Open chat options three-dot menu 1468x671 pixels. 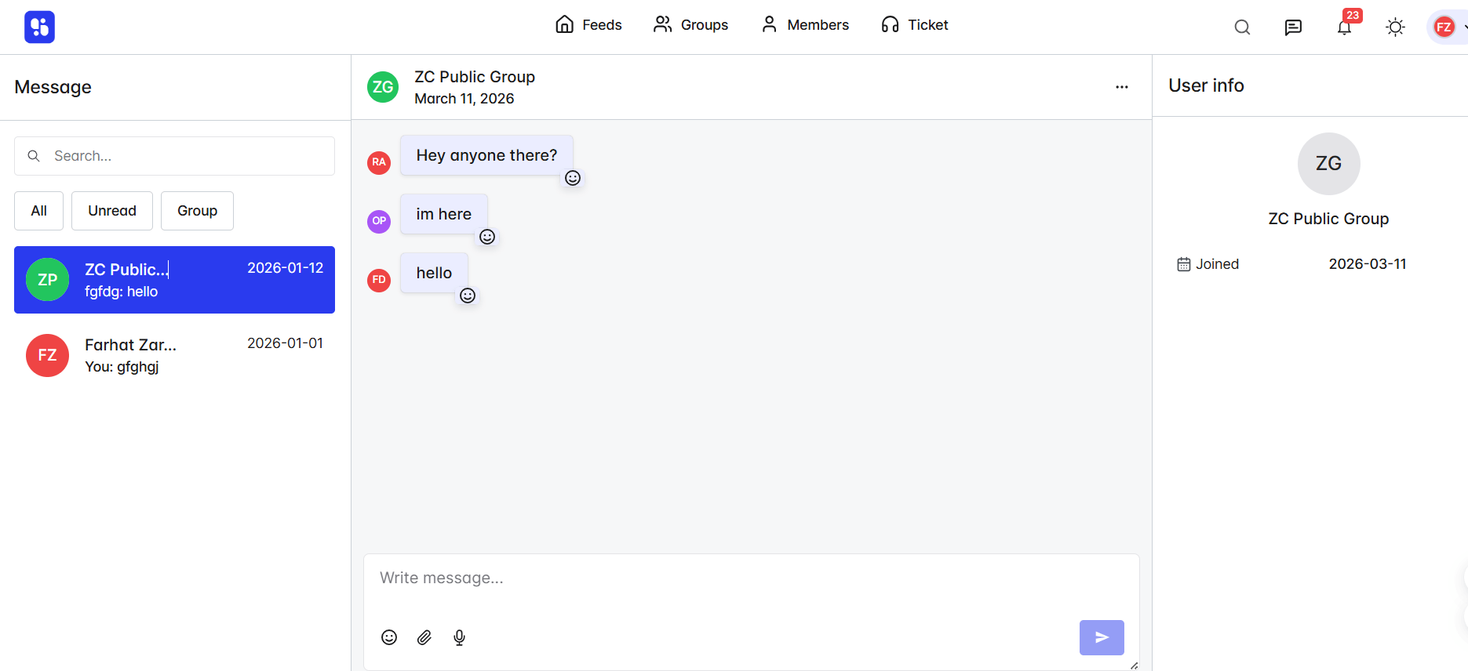tap(1122, 87)
